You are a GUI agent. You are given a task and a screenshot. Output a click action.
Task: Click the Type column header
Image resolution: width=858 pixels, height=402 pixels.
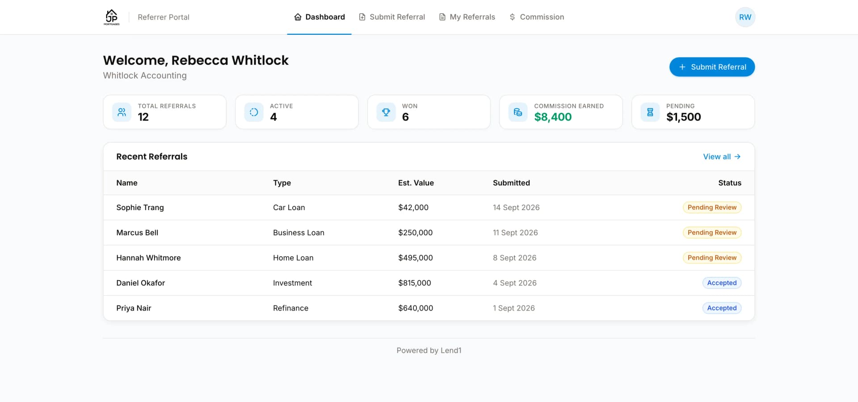282,183
